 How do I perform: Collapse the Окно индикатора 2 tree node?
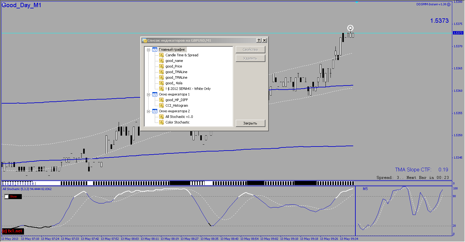(148, 111)
